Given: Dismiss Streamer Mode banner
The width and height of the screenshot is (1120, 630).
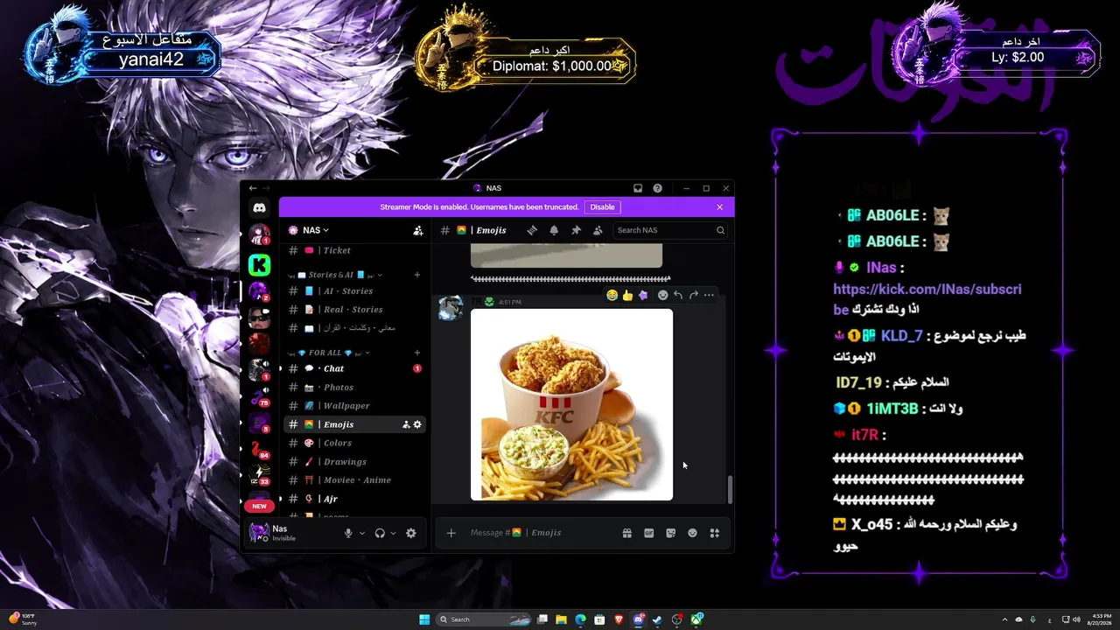Looking at the screenshot, I should [719, 207].
